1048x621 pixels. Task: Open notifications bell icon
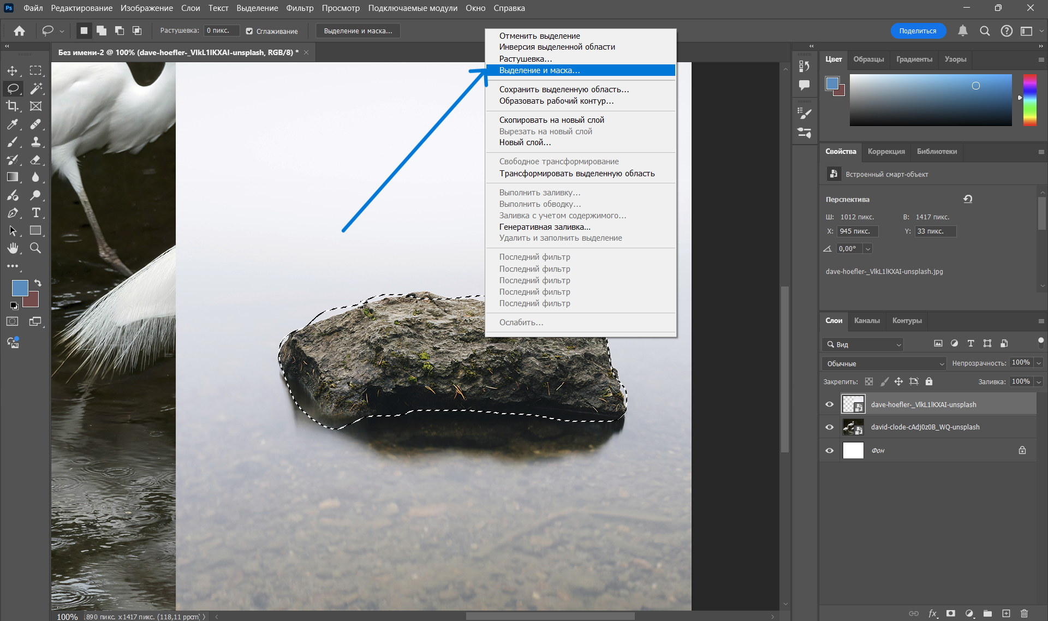(963, 31)
